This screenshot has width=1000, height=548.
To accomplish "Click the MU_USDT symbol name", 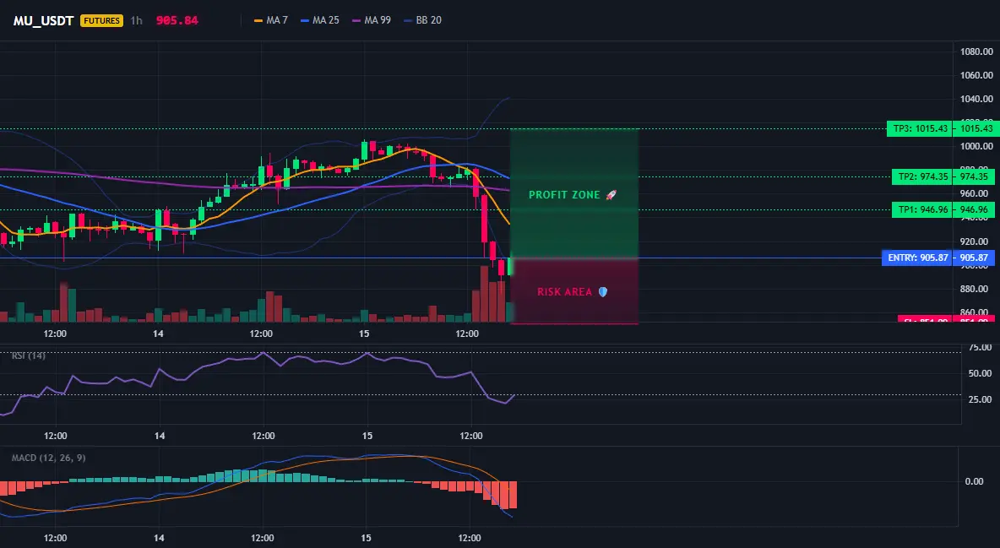I will 43,20.
